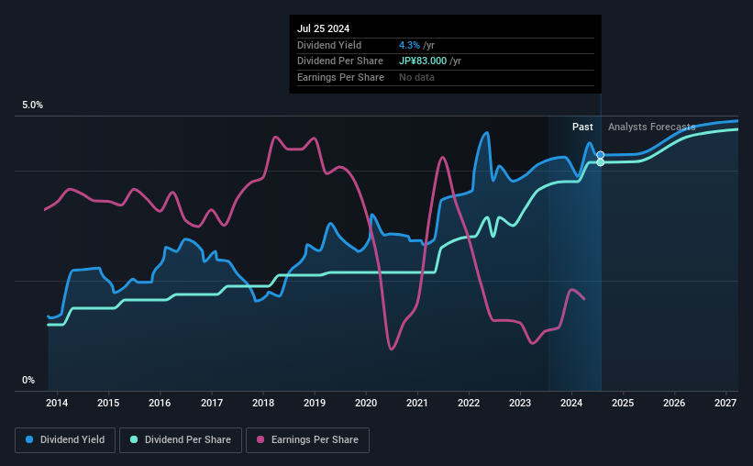Click the 2026 x-axis label
The image size is (753, 466).
pyautogui.click(x=674, y=403)
